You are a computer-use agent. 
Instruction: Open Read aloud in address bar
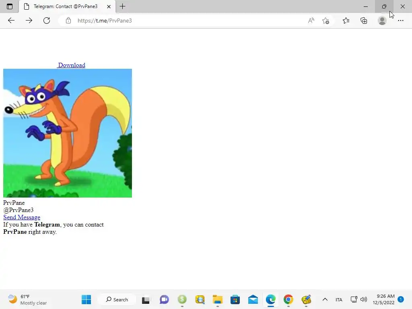tap(311, 21)
